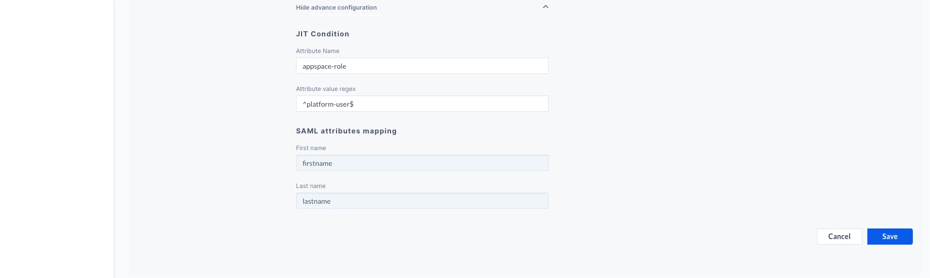930x278 pixels.
Task: Focus the Attribute value regex input field
Action: coord(422,104)
